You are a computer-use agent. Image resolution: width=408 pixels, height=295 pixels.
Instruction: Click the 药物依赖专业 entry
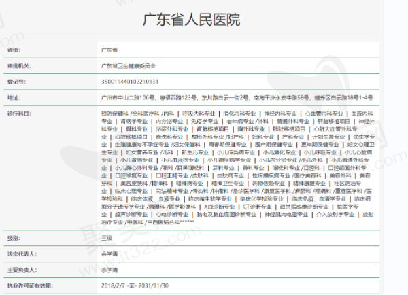(x=269, y=184)
